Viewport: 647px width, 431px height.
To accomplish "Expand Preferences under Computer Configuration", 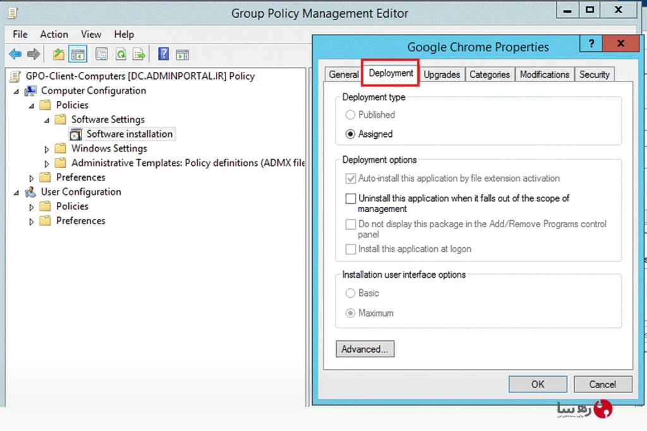I will 32,178.
